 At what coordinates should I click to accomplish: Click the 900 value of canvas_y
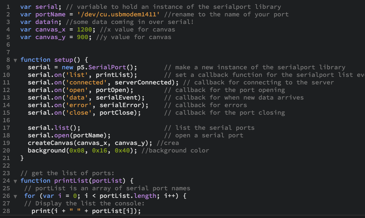coord(82,37)
